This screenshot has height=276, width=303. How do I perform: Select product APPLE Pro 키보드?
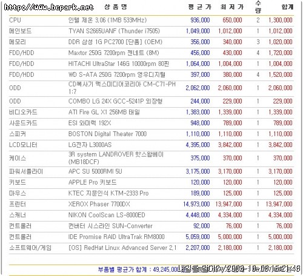[92, 182]
